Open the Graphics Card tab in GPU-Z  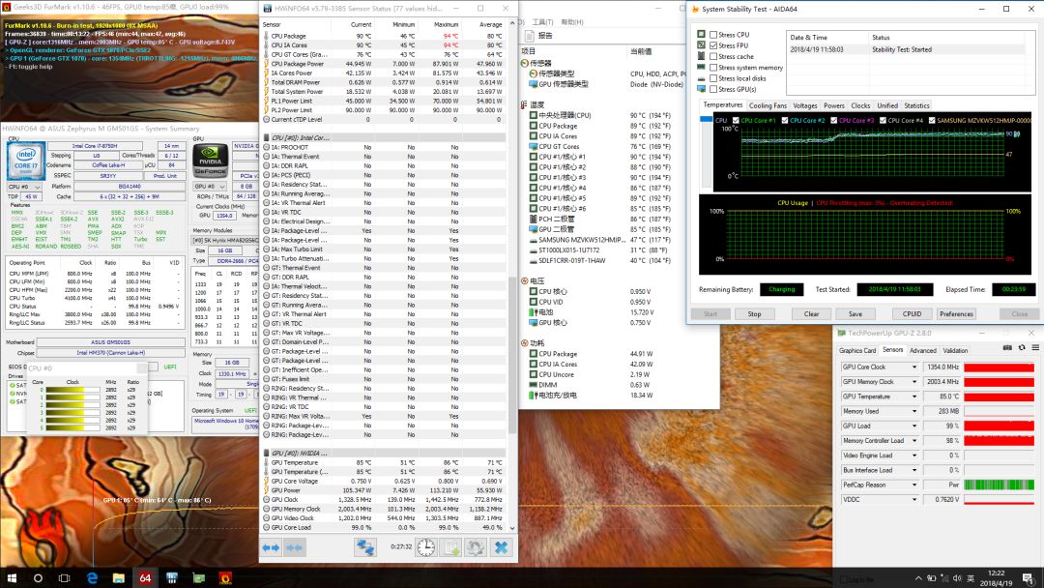[x=857, y=350]
